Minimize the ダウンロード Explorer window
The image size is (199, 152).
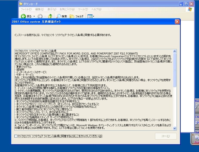click(181, 4)
